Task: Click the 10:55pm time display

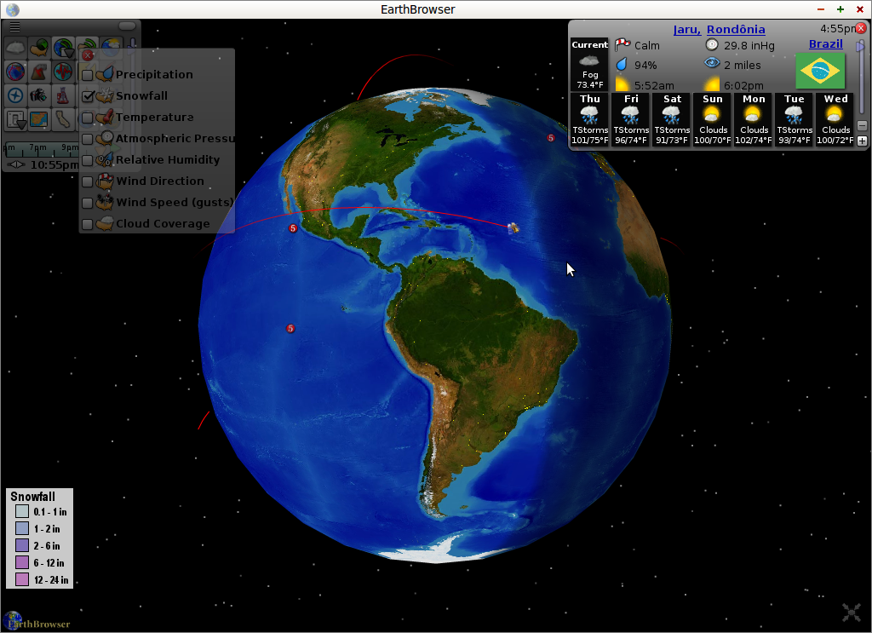Action: (54, 164)
